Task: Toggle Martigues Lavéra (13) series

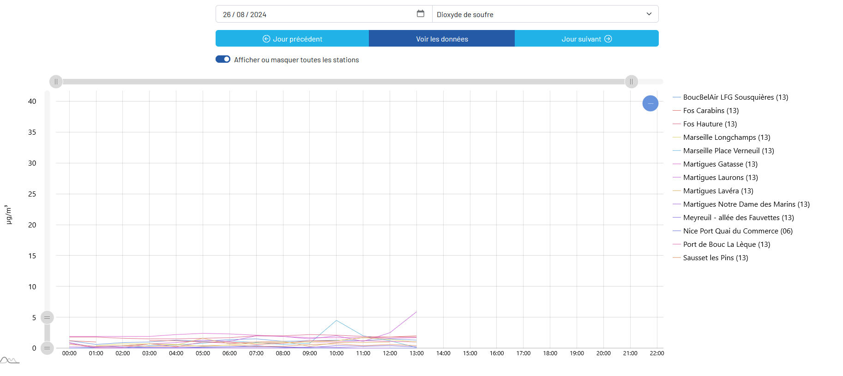Action: pyautogui.click(x=713, y=191)
